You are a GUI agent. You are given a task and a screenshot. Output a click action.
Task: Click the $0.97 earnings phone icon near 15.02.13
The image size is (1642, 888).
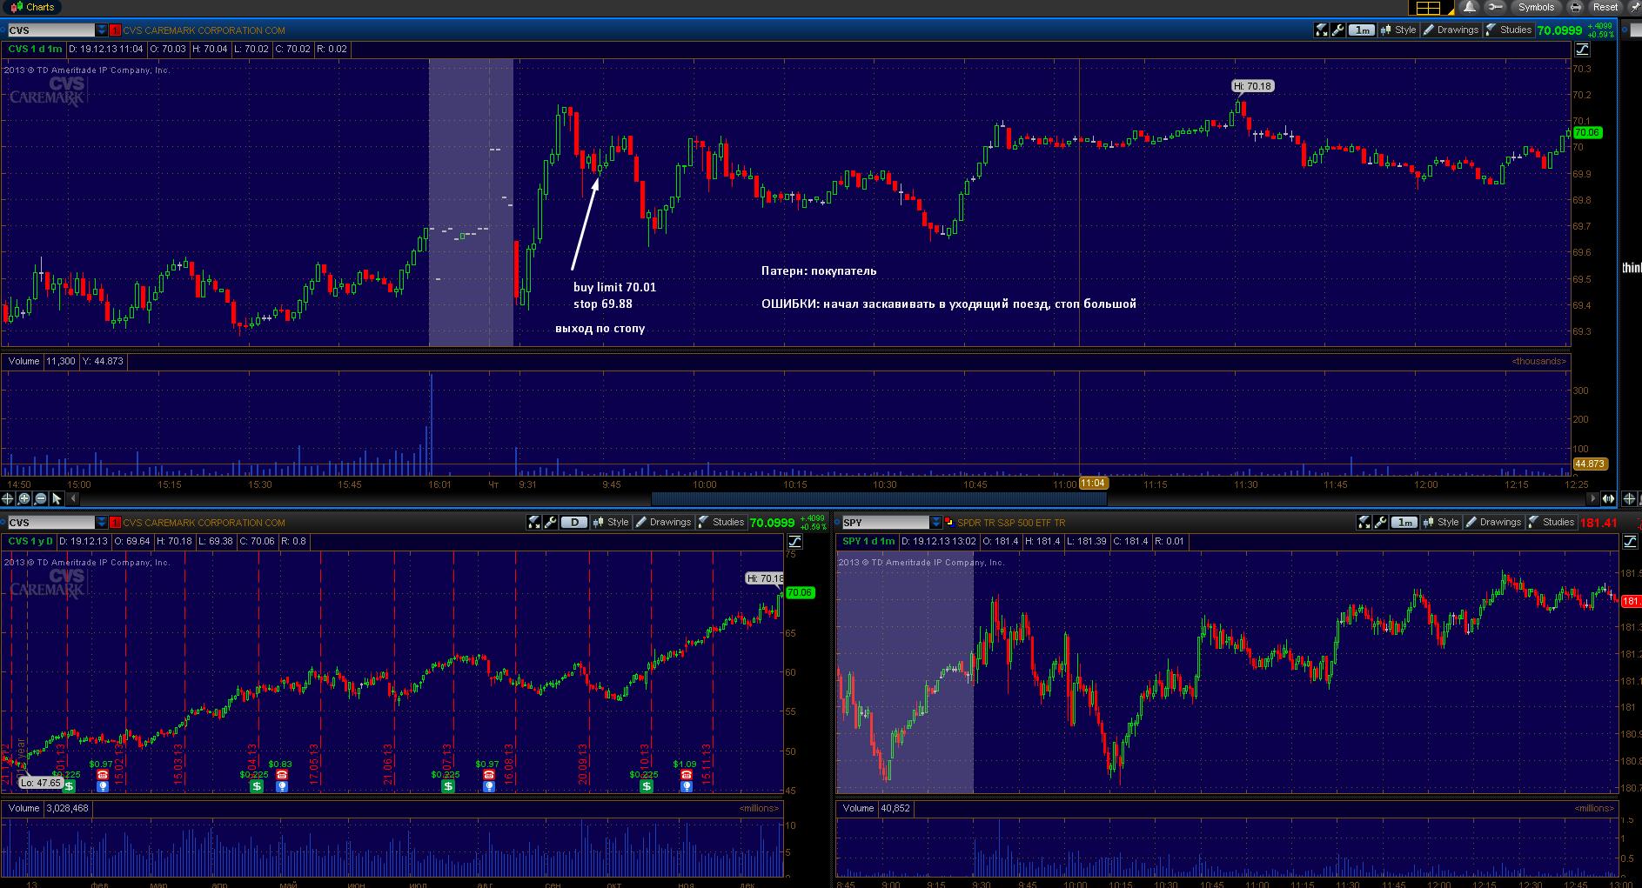[x=102, y=775]
